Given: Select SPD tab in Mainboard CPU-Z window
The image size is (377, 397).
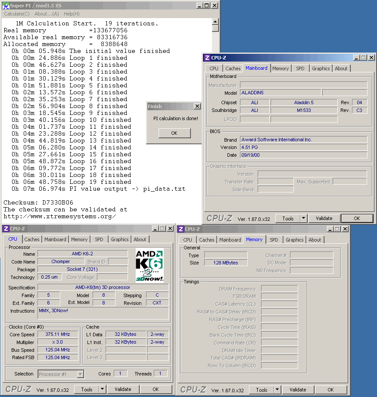Looking at the screenshot, I should (300, 68).
